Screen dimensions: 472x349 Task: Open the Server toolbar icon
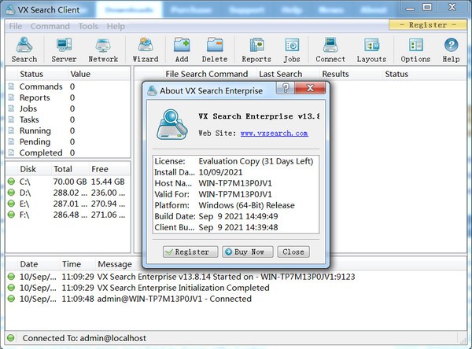click(x=64, y=49)
